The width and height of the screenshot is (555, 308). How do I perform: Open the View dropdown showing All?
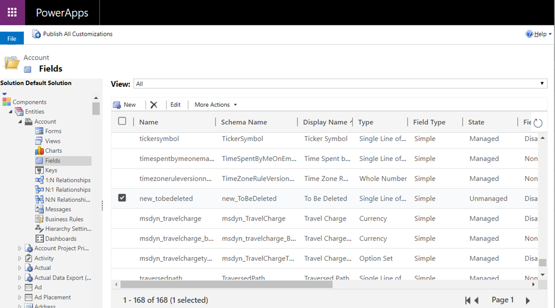(x=340, y=84)
